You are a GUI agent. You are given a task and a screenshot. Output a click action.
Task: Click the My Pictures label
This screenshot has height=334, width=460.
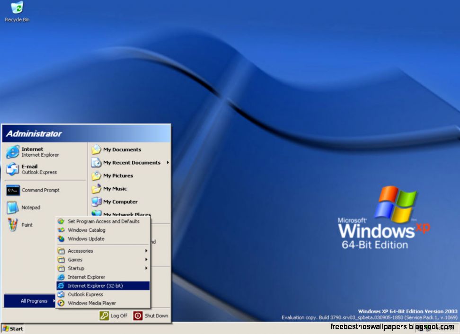coord(118,176)
